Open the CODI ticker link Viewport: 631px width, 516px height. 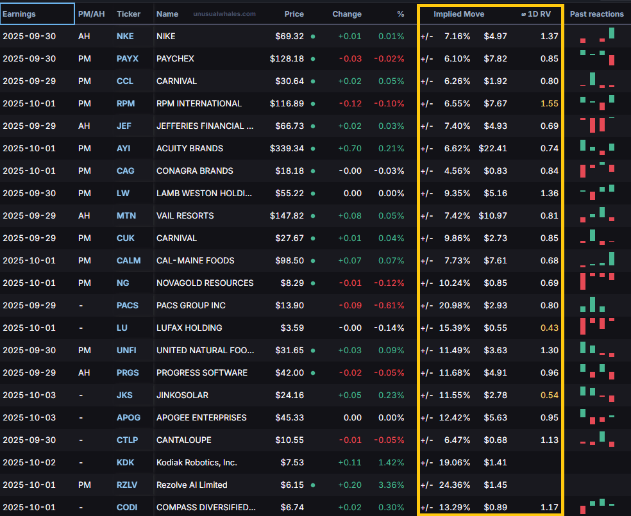[x=127, y=508]
